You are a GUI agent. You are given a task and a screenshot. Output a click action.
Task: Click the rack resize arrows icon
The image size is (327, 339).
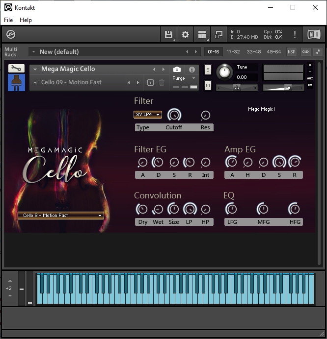tap(318, 51)
